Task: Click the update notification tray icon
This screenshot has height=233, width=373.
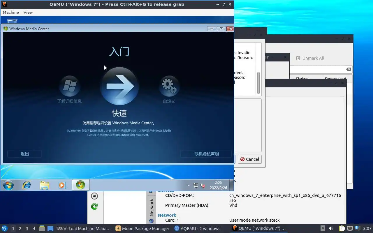Action: click(357, 228)
